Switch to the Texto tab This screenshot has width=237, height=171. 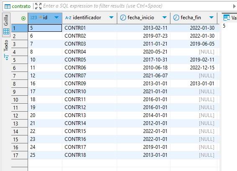6,50
